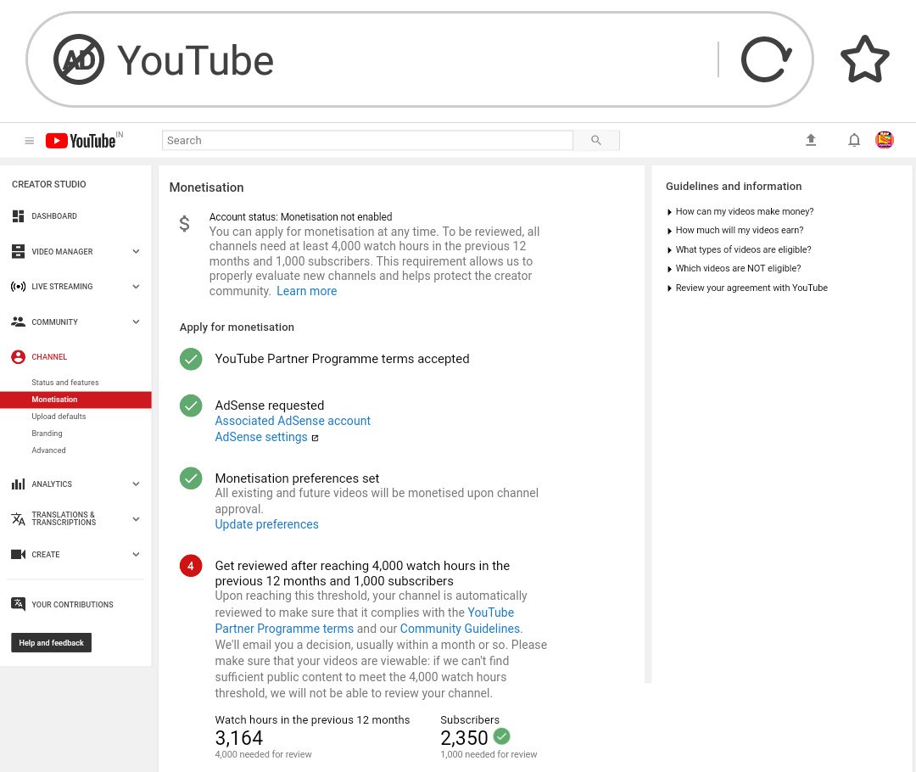Click the external link icon beside AdSense settings
Viewport: 916px width, 772px height.
tap(315, 438)
